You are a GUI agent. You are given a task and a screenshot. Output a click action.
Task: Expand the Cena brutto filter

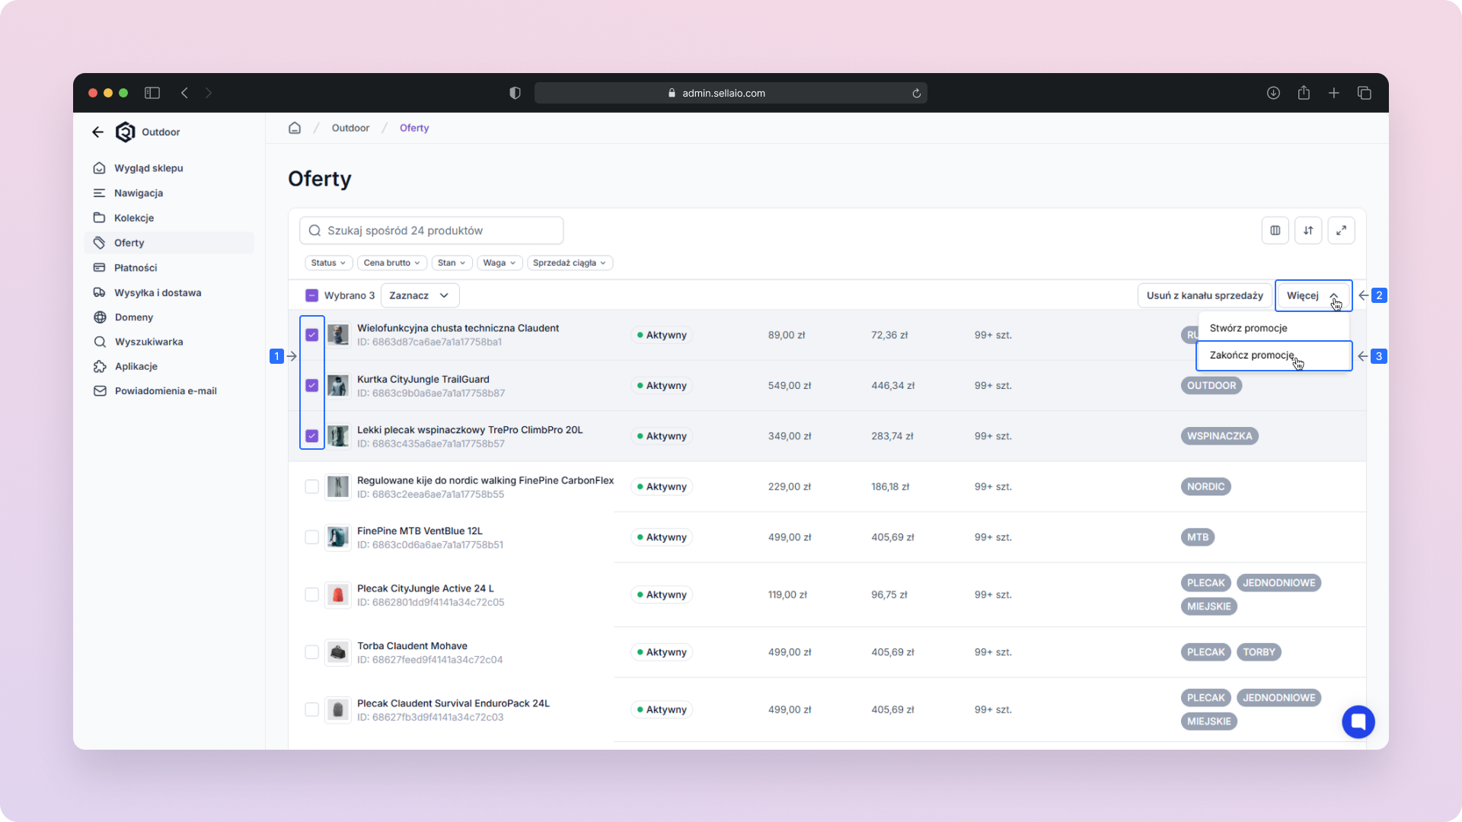click(x=391, y=263)
